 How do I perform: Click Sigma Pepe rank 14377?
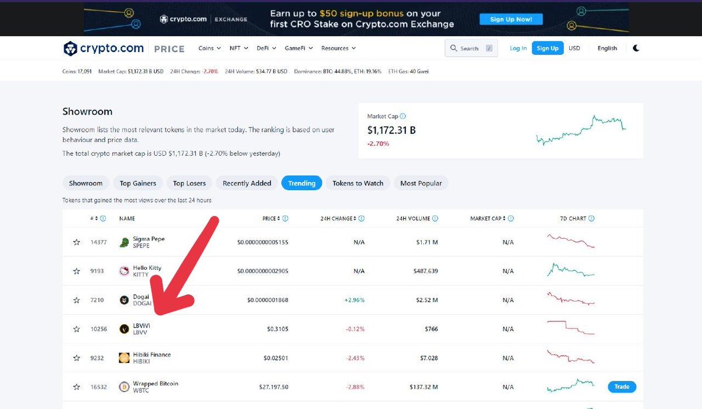click(98, 242)
